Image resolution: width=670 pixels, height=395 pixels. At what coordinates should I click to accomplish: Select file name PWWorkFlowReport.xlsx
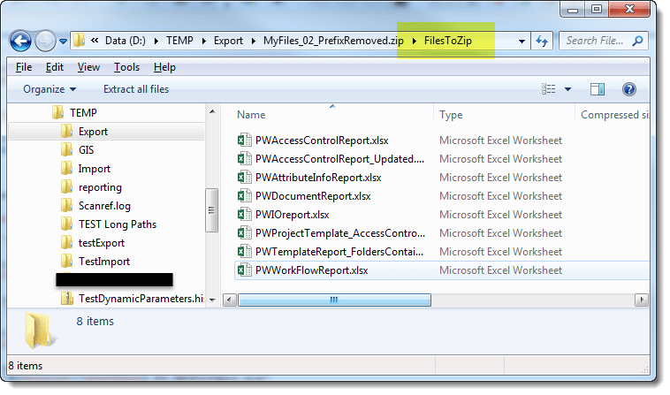tap(311, 270)
